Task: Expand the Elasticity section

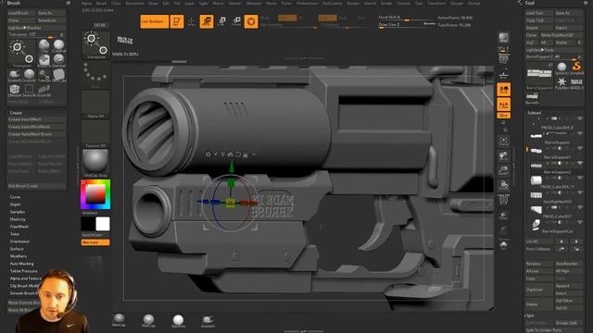Action: 18,219
